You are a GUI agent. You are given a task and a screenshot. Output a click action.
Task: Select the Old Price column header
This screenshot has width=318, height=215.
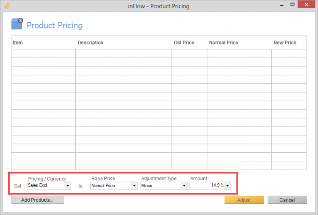click(184, 43)
